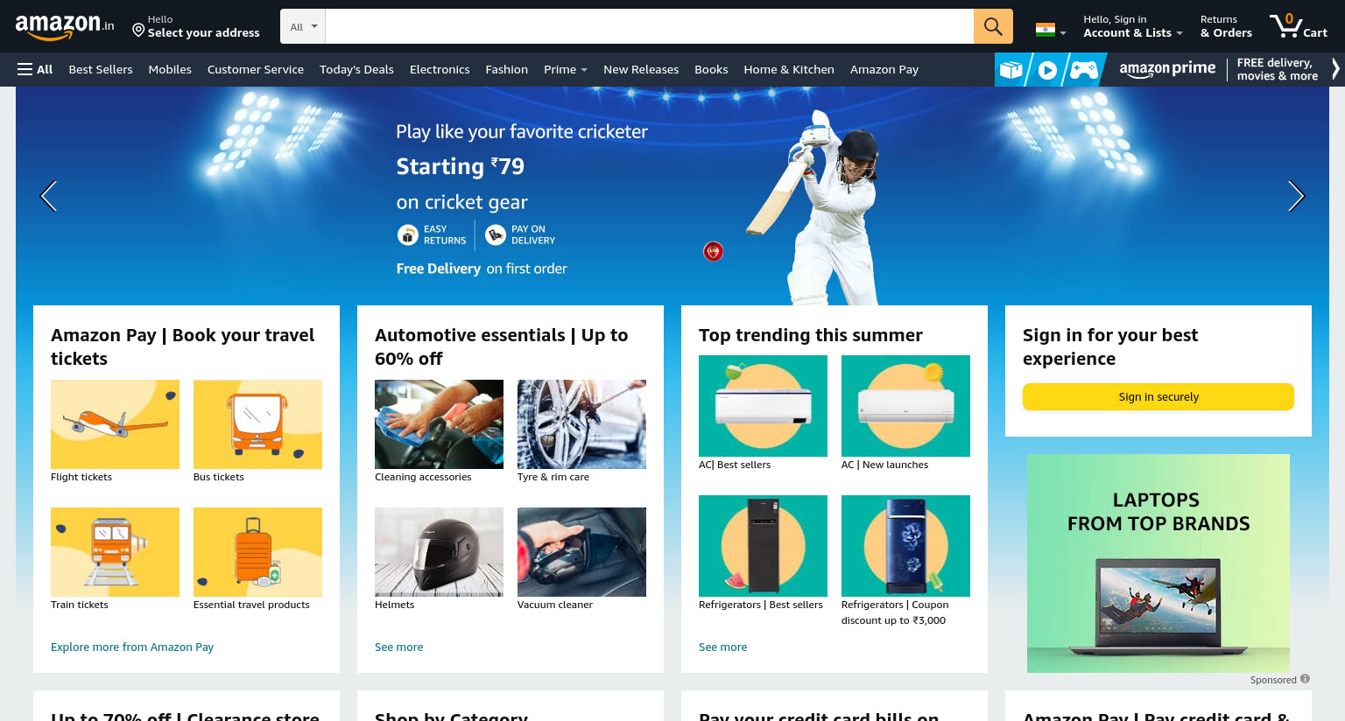The image size is (1345, 721).
Task: Go to previous banner with left arrow
Action: (49, 196)
